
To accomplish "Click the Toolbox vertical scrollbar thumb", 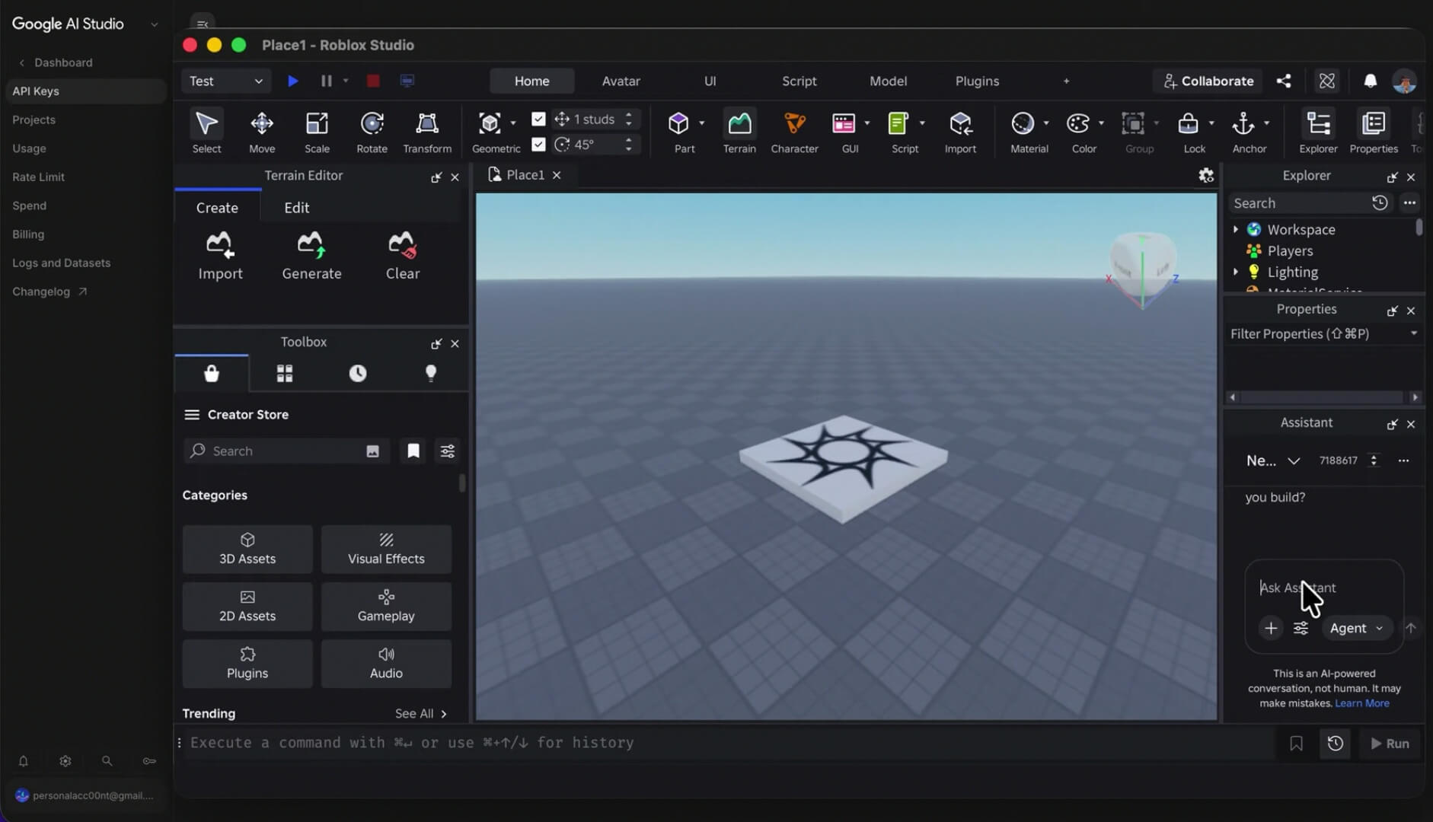I will click(x=462, y=483).
